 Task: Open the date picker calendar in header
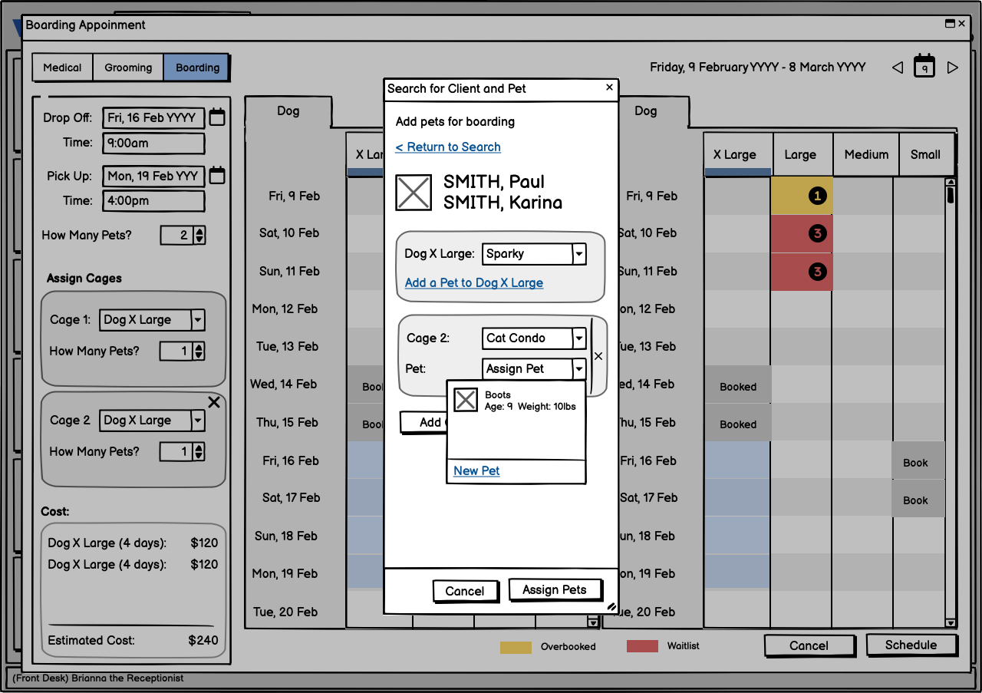(x=924, y=67)
